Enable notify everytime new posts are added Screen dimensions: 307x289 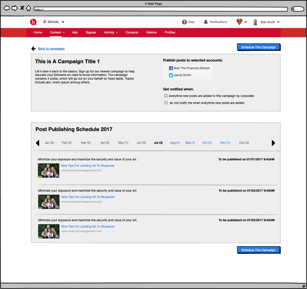click(x=166, y=96)
